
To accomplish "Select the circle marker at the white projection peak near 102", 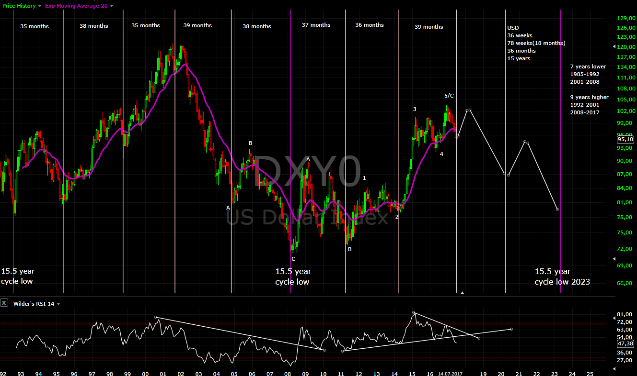I will coord(468,111).
